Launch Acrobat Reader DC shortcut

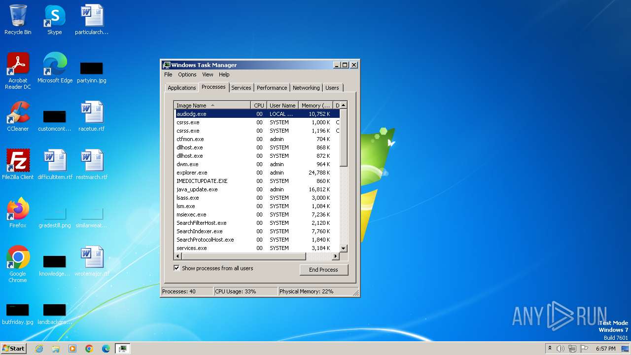coord(18,71)
